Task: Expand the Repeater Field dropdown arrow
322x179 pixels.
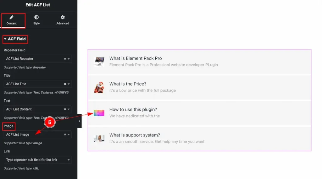Action: [x=69, y=59]
